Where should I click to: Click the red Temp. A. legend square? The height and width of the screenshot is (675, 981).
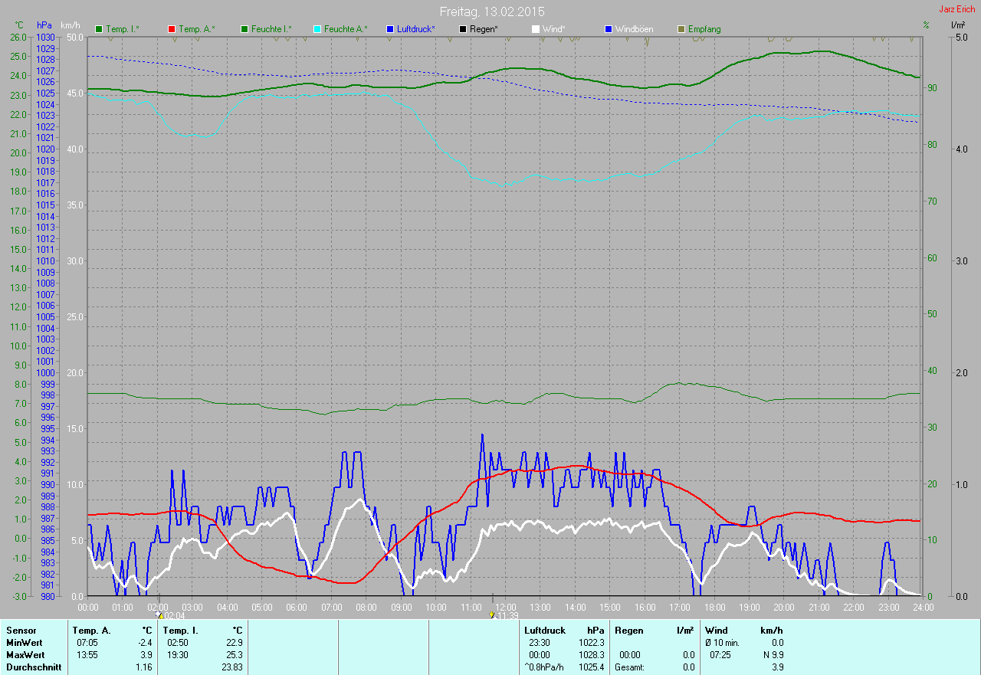point(172,29)
